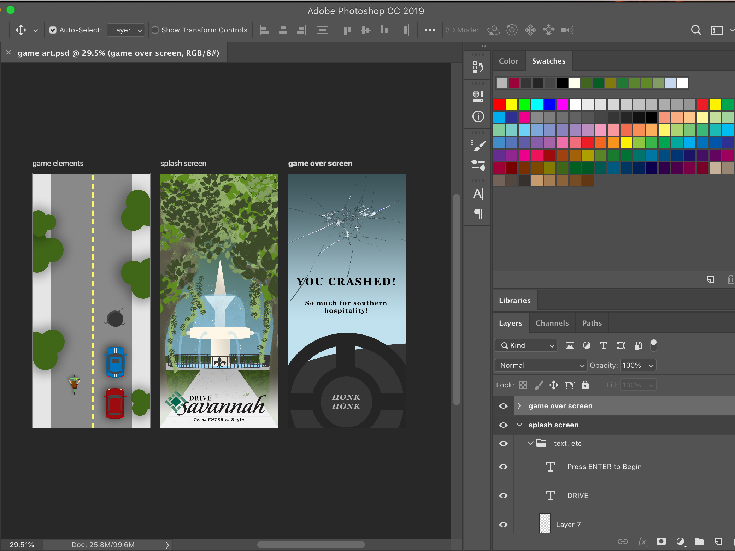Click Add layer mask icon

pyautogui.click(x=661, y=541)
